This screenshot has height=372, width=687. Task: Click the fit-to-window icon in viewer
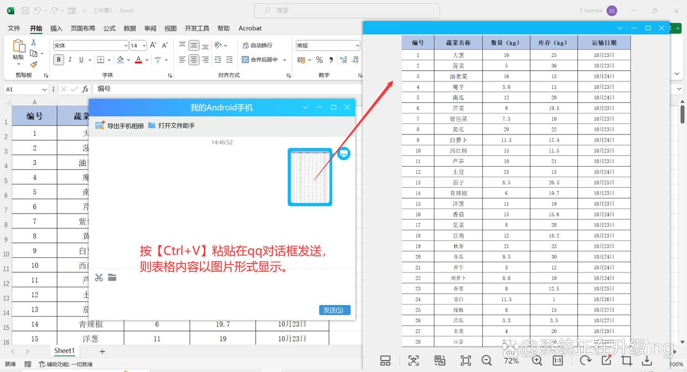466,360
